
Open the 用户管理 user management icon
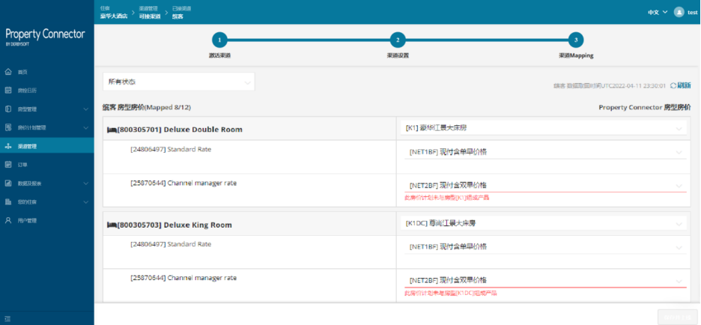pyautogui.click(x=8, y=220)
